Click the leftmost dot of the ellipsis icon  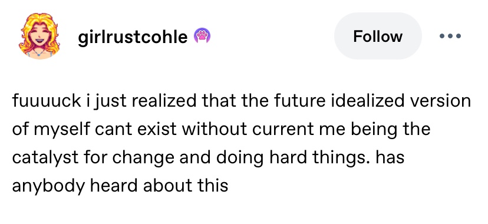[x=441, y=36]
